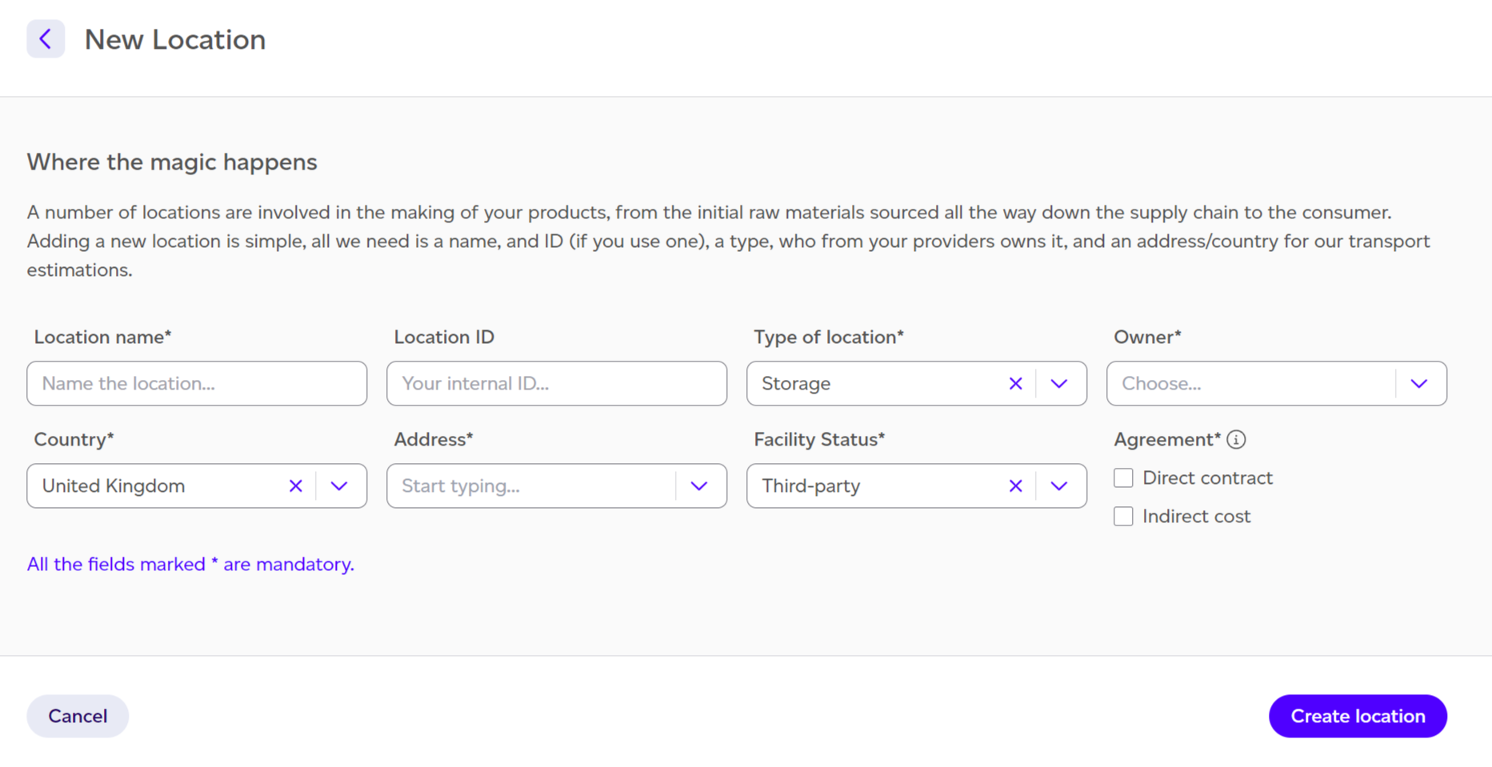Image resolution: width=1492 pixels, height=767 pixels.
Task: Click the Direct contract label text
Action: tap(1207, 478)
